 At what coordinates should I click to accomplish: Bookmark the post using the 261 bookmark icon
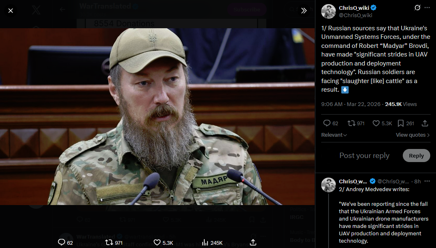401,123
